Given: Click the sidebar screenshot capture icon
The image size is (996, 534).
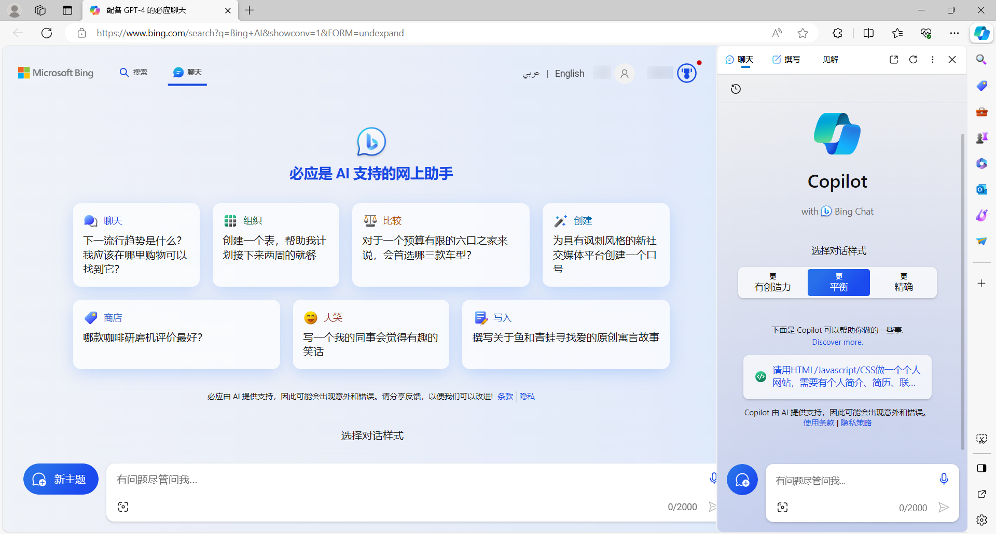Looking at the screenshot, I should 981,439.
